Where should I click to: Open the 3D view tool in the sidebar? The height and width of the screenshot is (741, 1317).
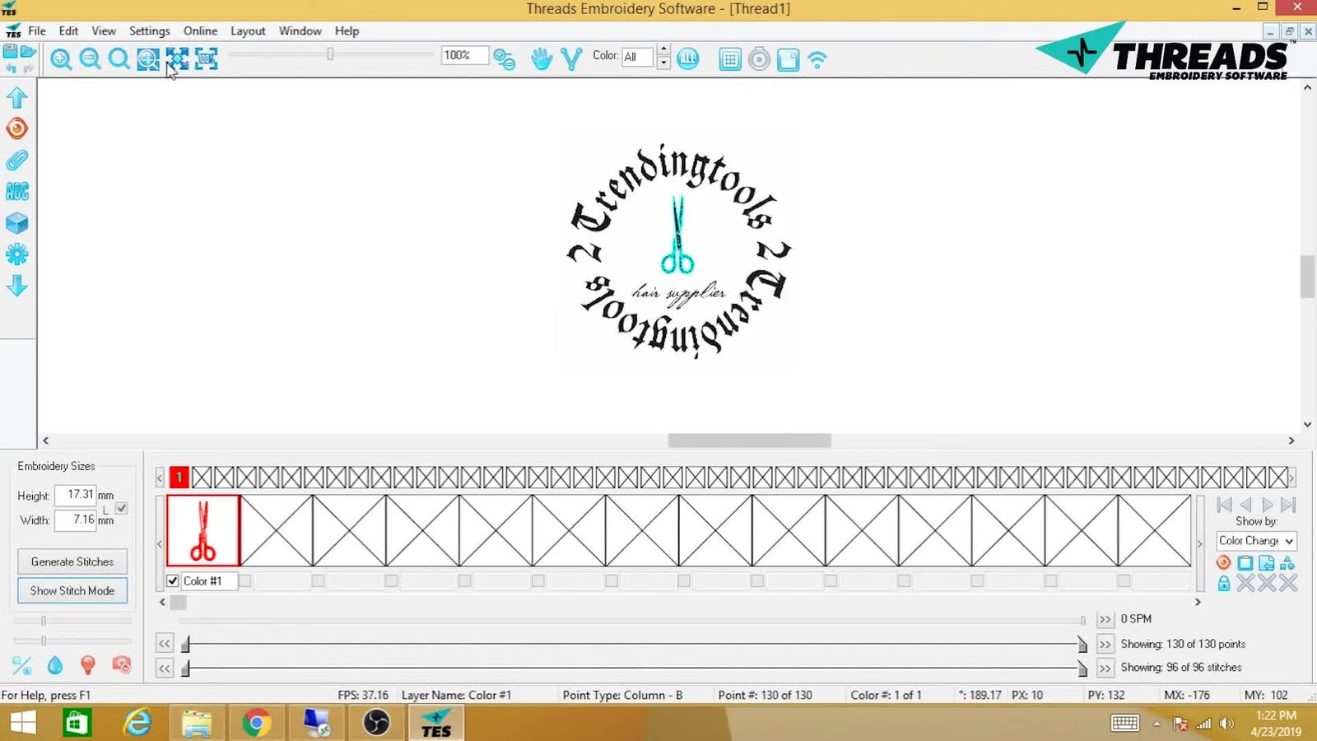point(16,223)
